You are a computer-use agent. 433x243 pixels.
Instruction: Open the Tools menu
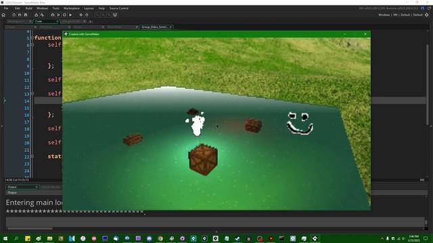coord(55,8)
